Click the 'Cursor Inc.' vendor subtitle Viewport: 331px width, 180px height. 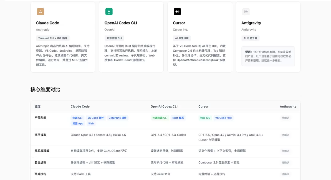(x=180, y=30)
